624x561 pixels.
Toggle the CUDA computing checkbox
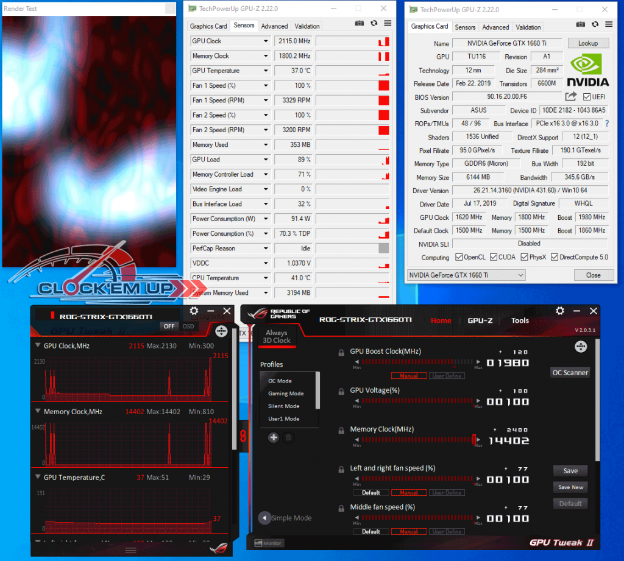coord(494,257)
